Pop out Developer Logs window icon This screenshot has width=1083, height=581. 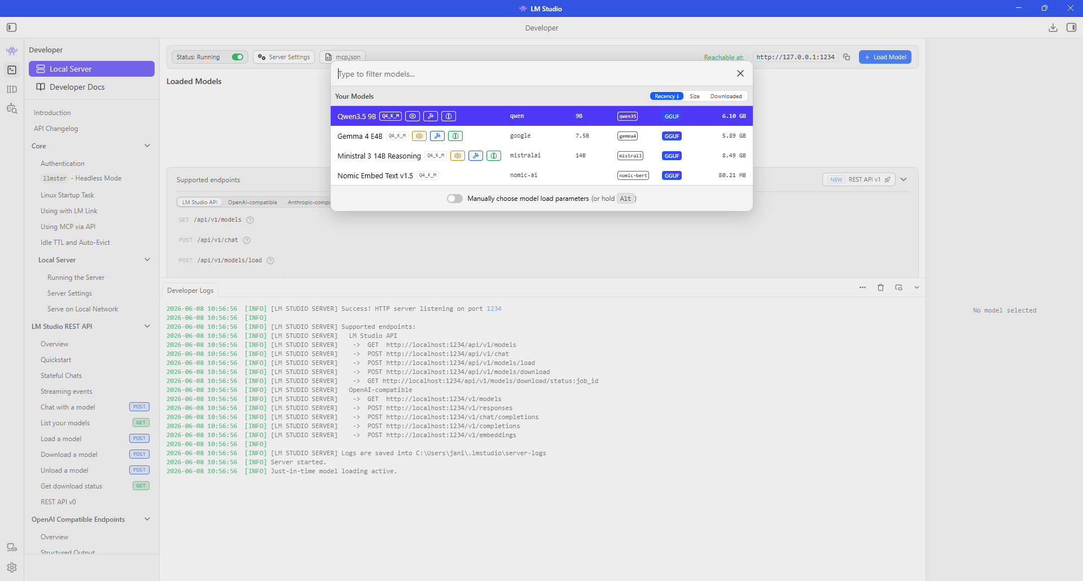point(898,288)
